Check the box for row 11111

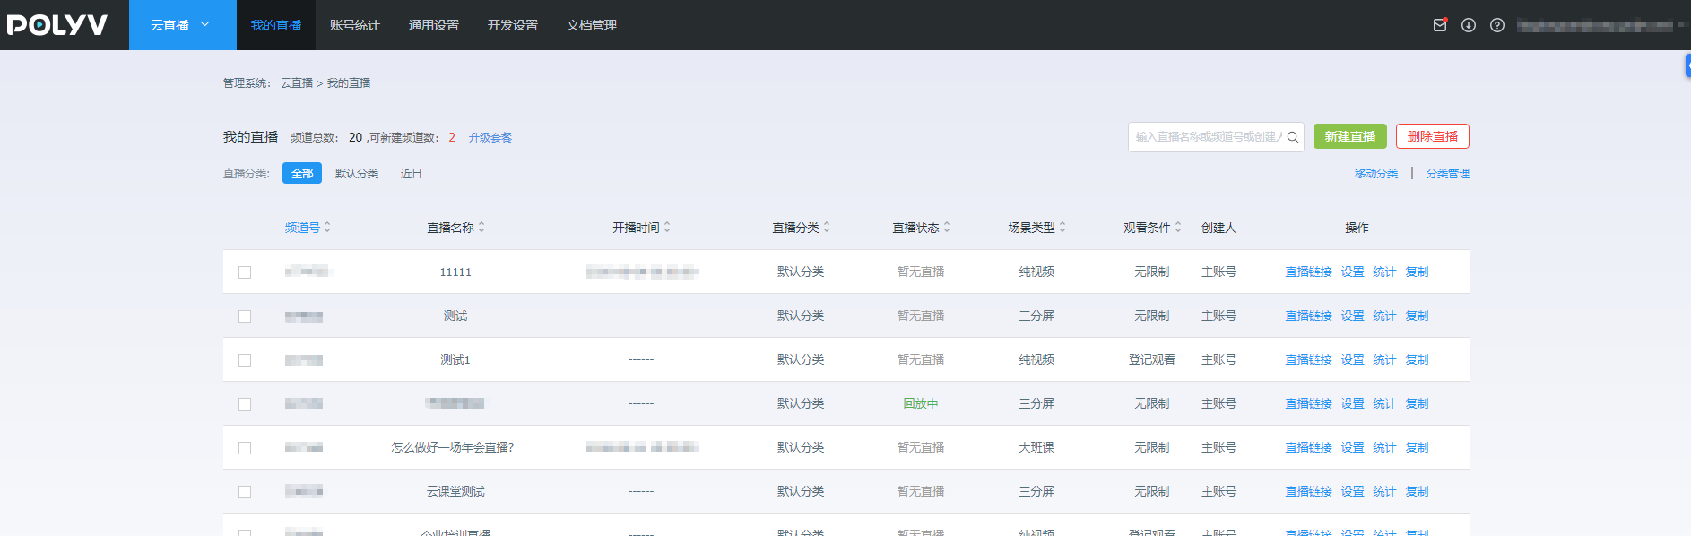(245, 272)
